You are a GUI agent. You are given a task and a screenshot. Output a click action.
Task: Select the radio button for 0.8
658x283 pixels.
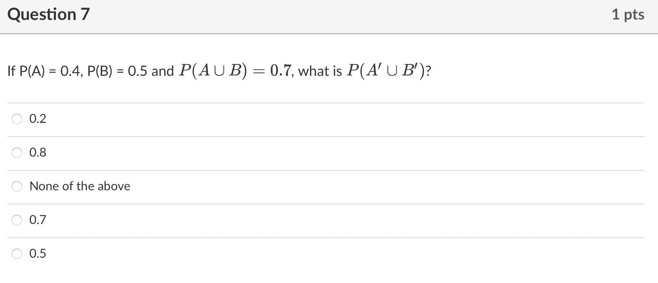tap(17, 153)
